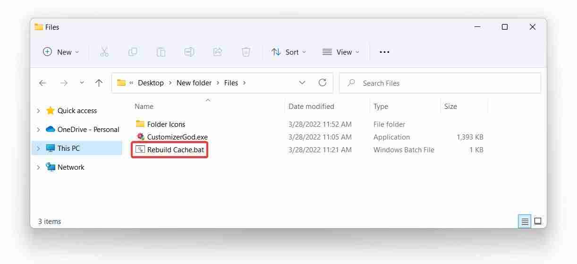
Task: Expand the Network tree node
Action: coord(38,167)
